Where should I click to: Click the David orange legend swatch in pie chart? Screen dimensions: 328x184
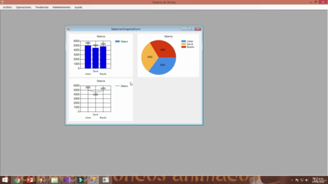tap(183, 44)
